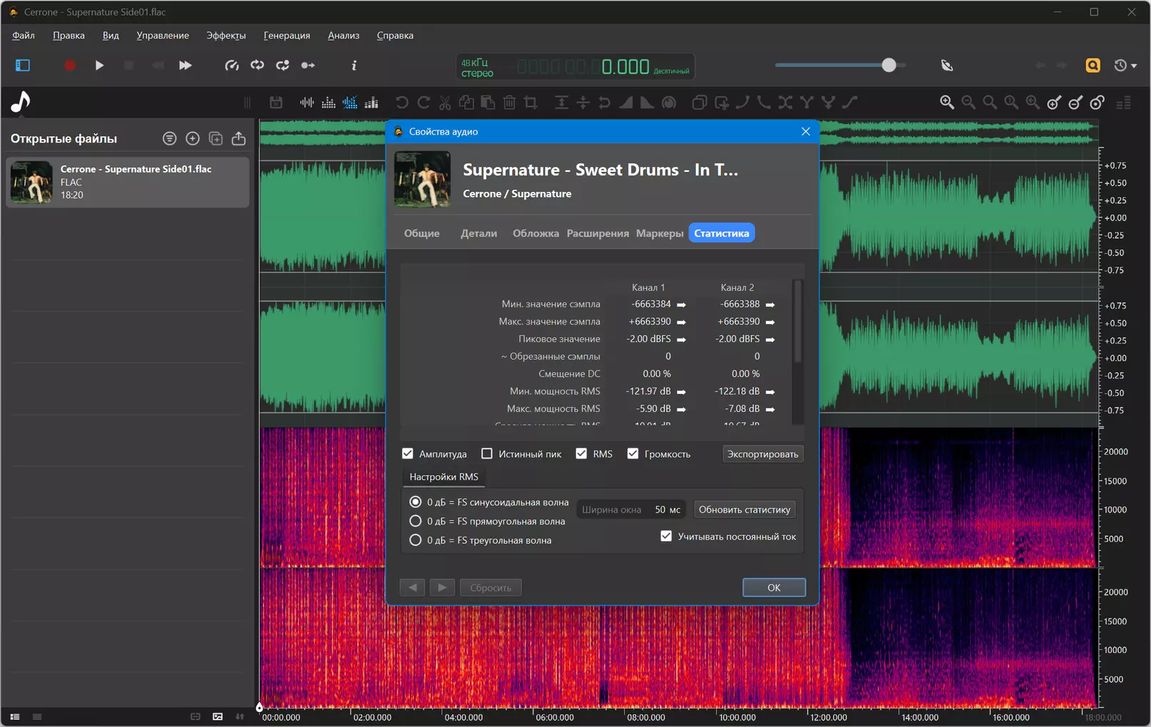Fast forward the playback

tap(185, 66)
